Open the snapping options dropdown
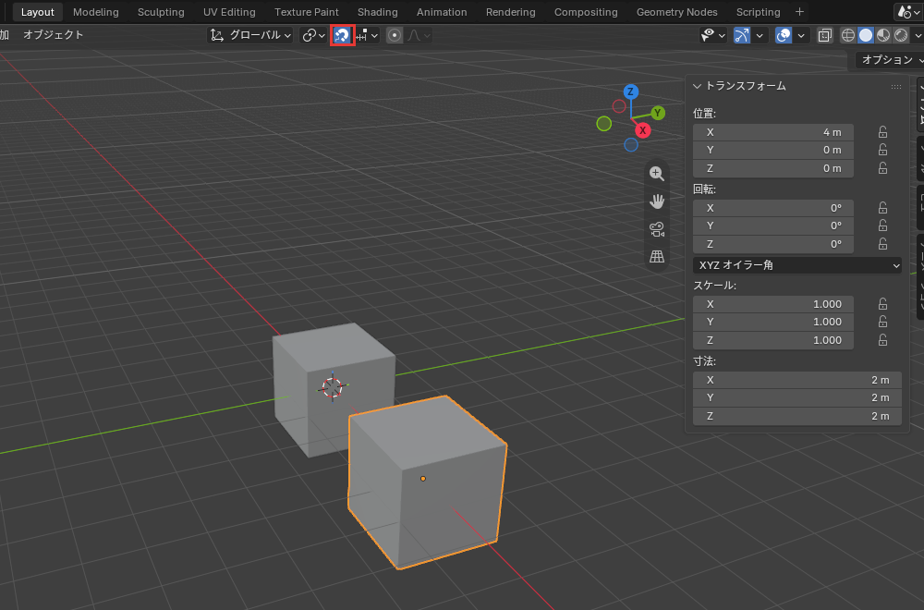The image size is (924, 610). coord(369,35)
